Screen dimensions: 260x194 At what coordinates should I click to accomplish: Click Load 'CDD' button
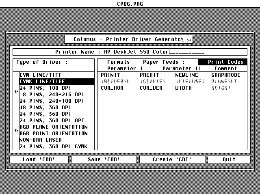tap(39, 160)
